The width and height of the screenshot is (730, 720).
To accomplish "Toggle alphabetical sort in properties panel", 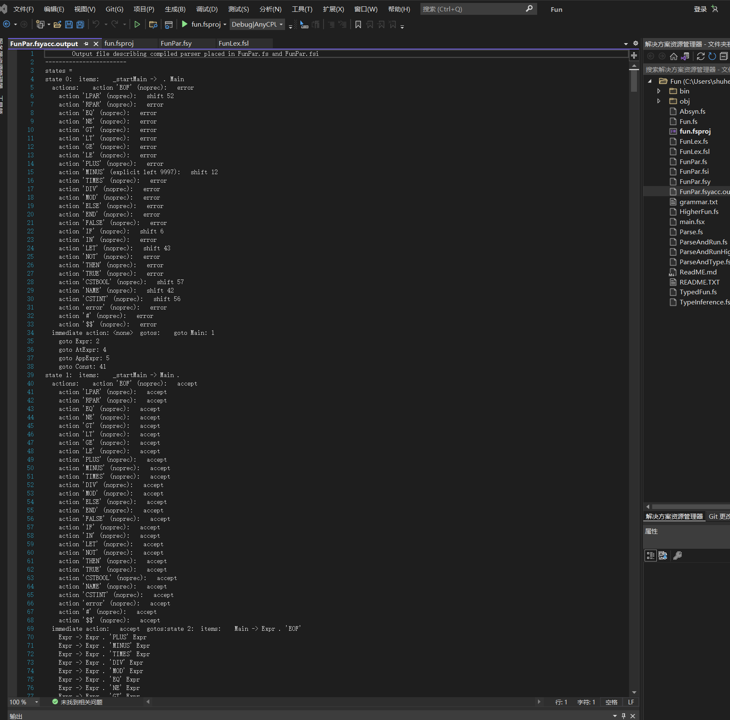I will 663,556.
